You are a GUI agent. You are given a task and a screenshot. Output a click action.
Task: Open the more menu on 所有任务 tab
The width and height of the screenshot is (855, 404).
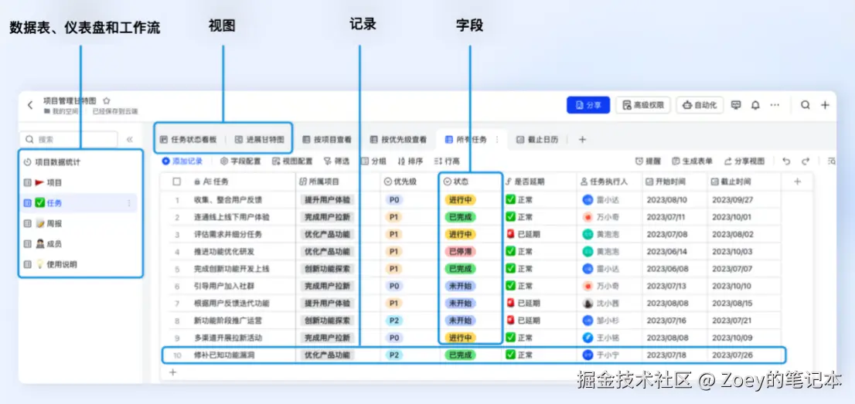pyautogui.click(x=497, y=140)
